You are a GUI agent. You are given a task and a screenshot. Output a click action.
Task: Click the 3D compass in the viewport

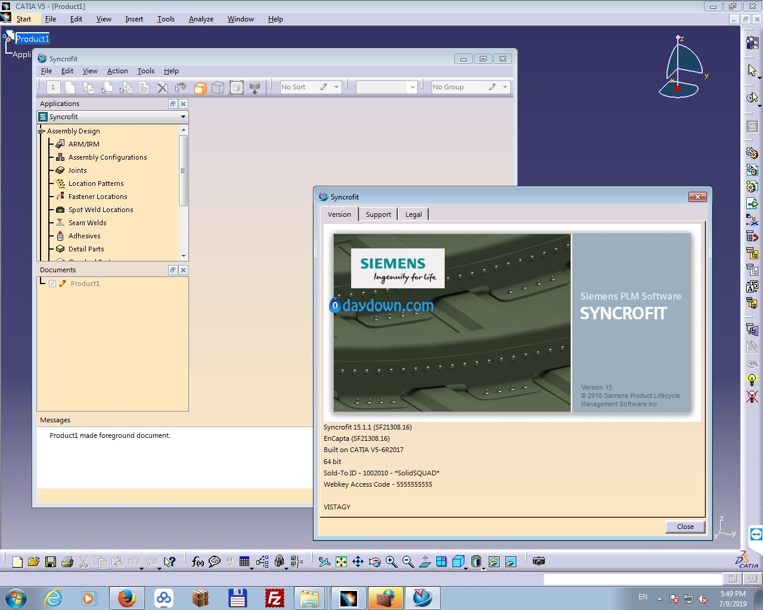click(683, 67)
